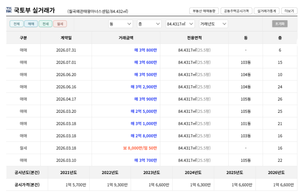Open 실거래가통계 button
The image size is (301, 194).
click(266, 11)
